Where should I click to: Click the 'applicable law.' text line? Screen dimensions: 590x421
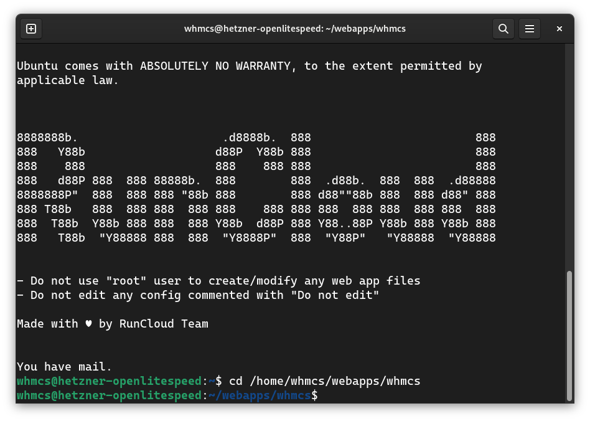point(68,80)
